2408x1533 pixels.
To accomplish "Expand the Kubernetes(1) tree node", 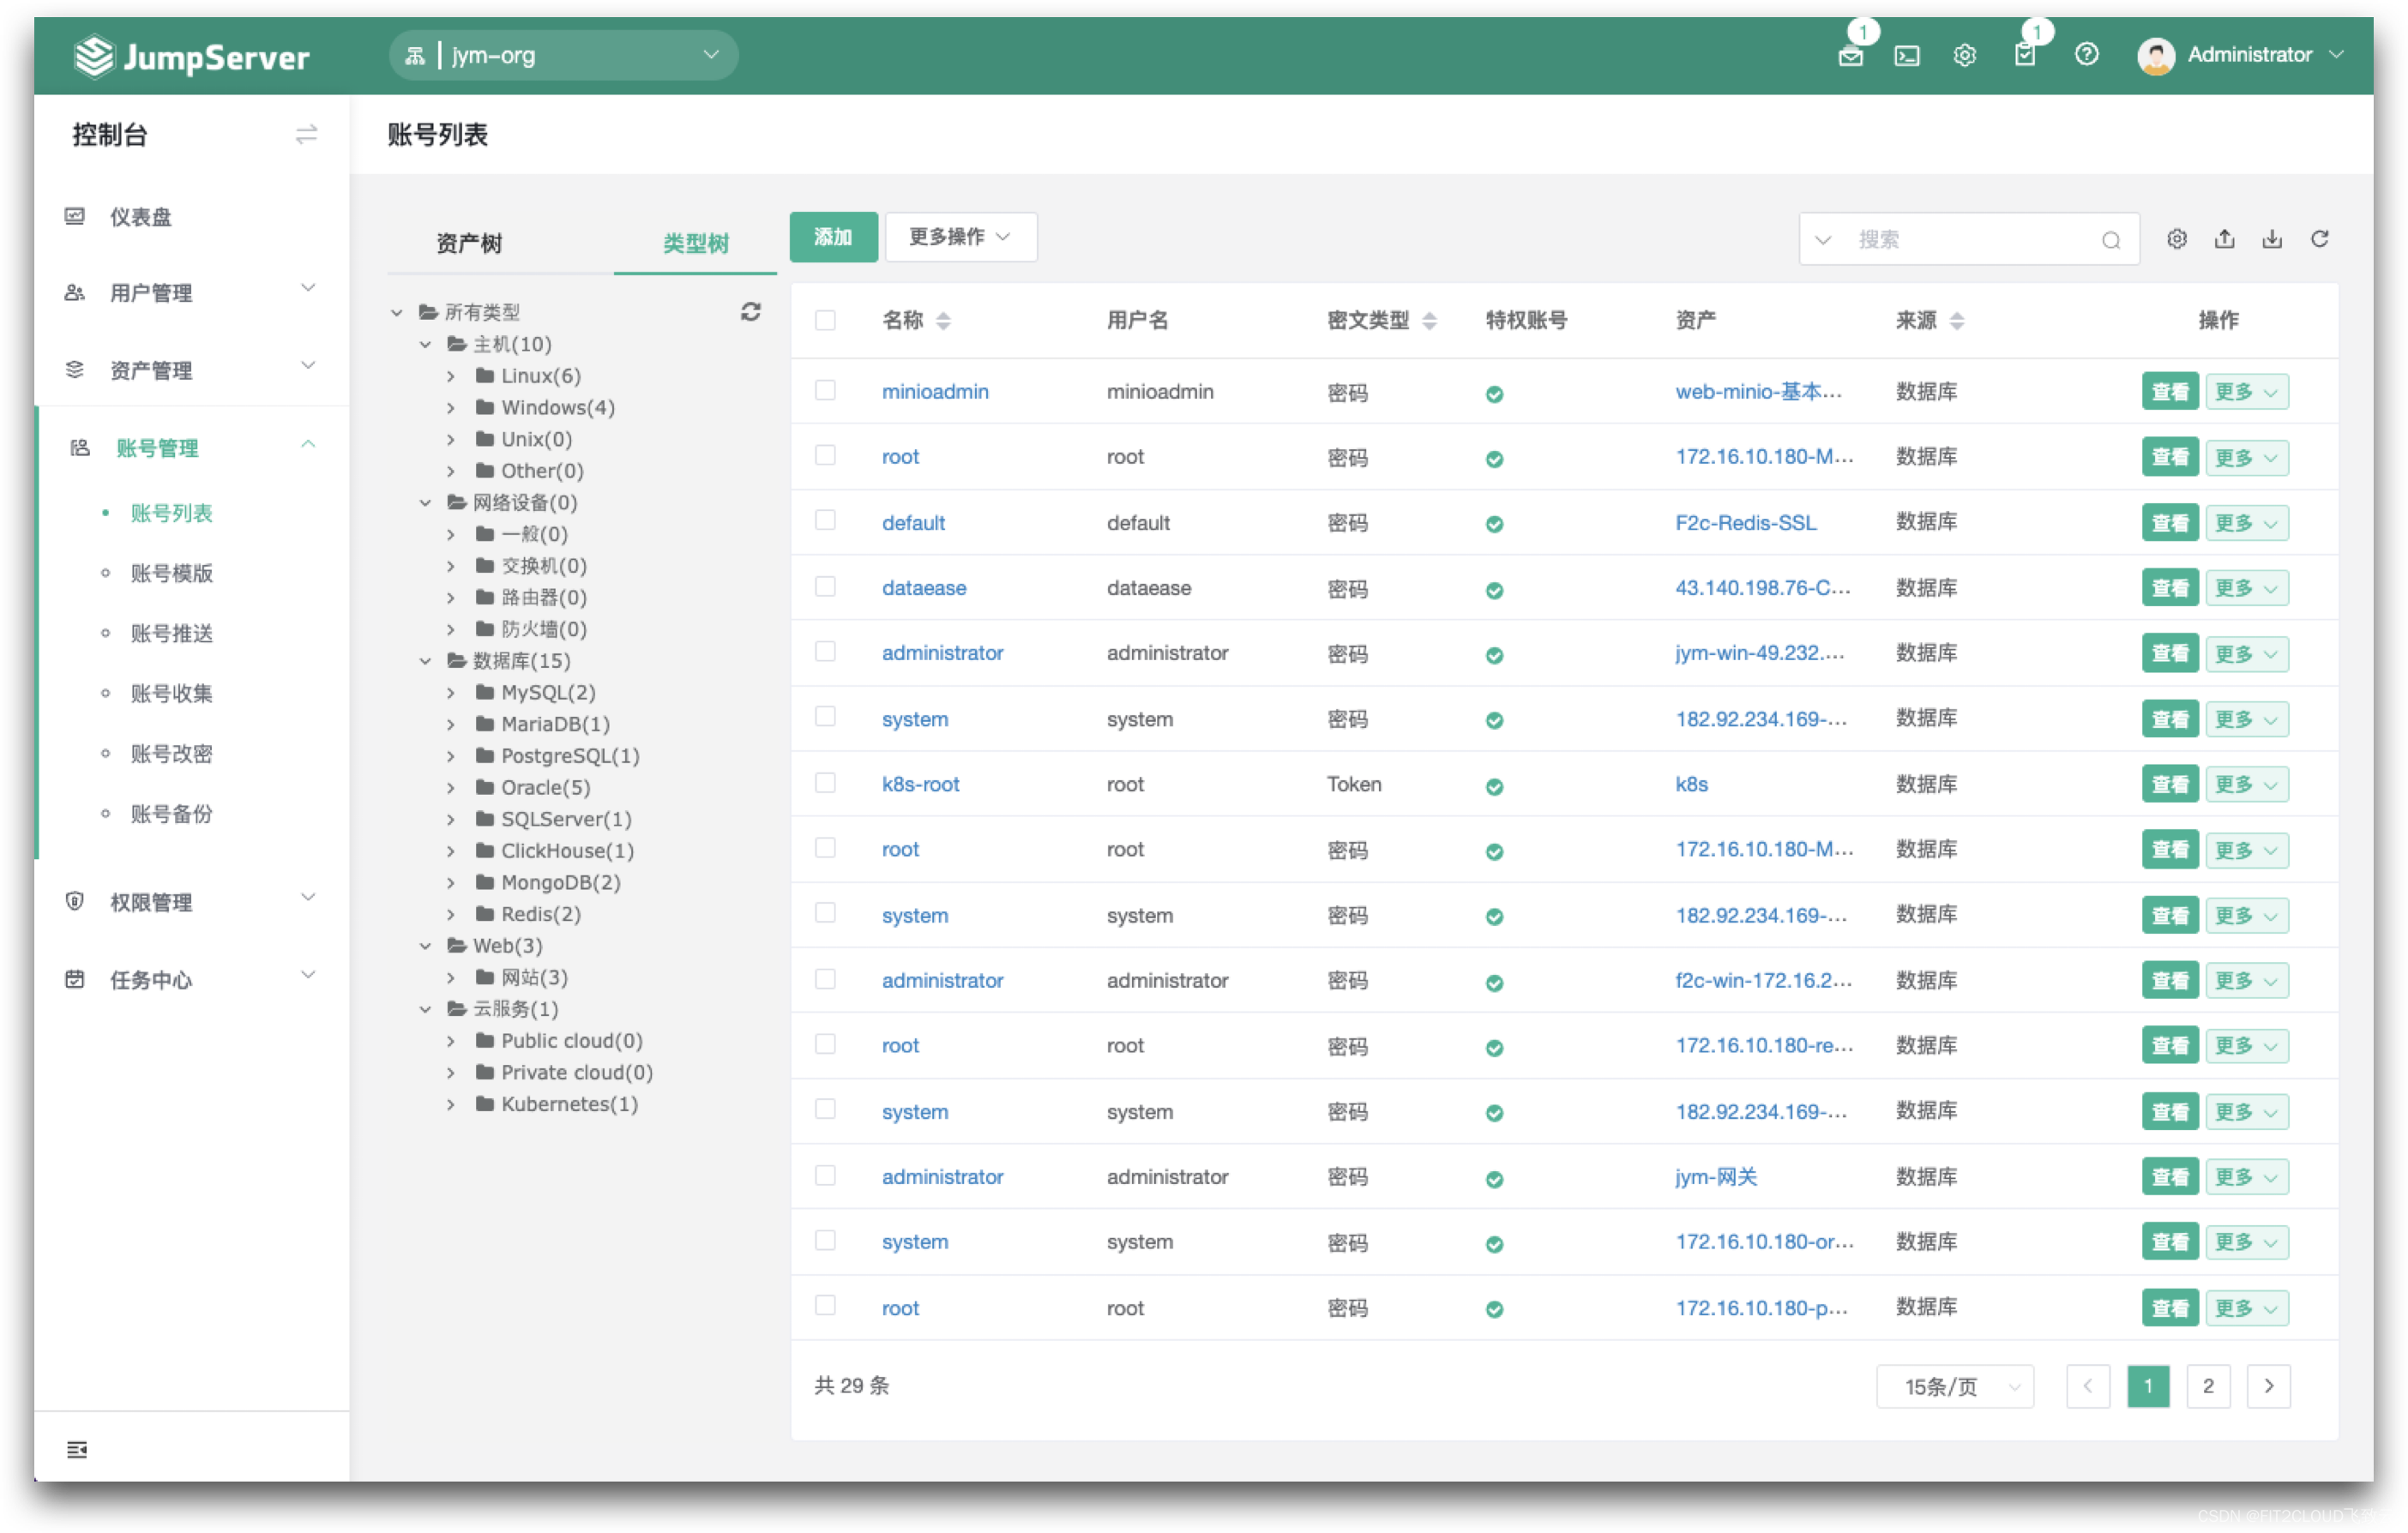I will [451, 1104].
